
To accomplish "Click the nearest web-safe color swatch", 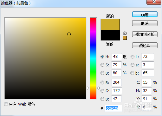I will pos(125,38).
